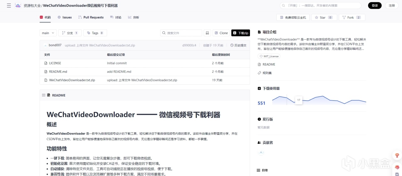Viewport: 402px width, 176px height.
Task: Click the README header document icon
Action: [x=49, y=95]
